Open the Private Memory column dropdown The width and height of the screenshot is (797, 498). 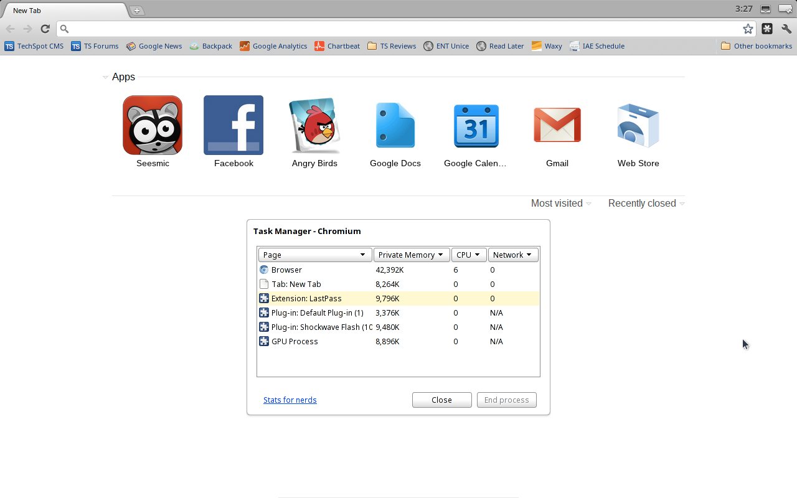point(412,255)
